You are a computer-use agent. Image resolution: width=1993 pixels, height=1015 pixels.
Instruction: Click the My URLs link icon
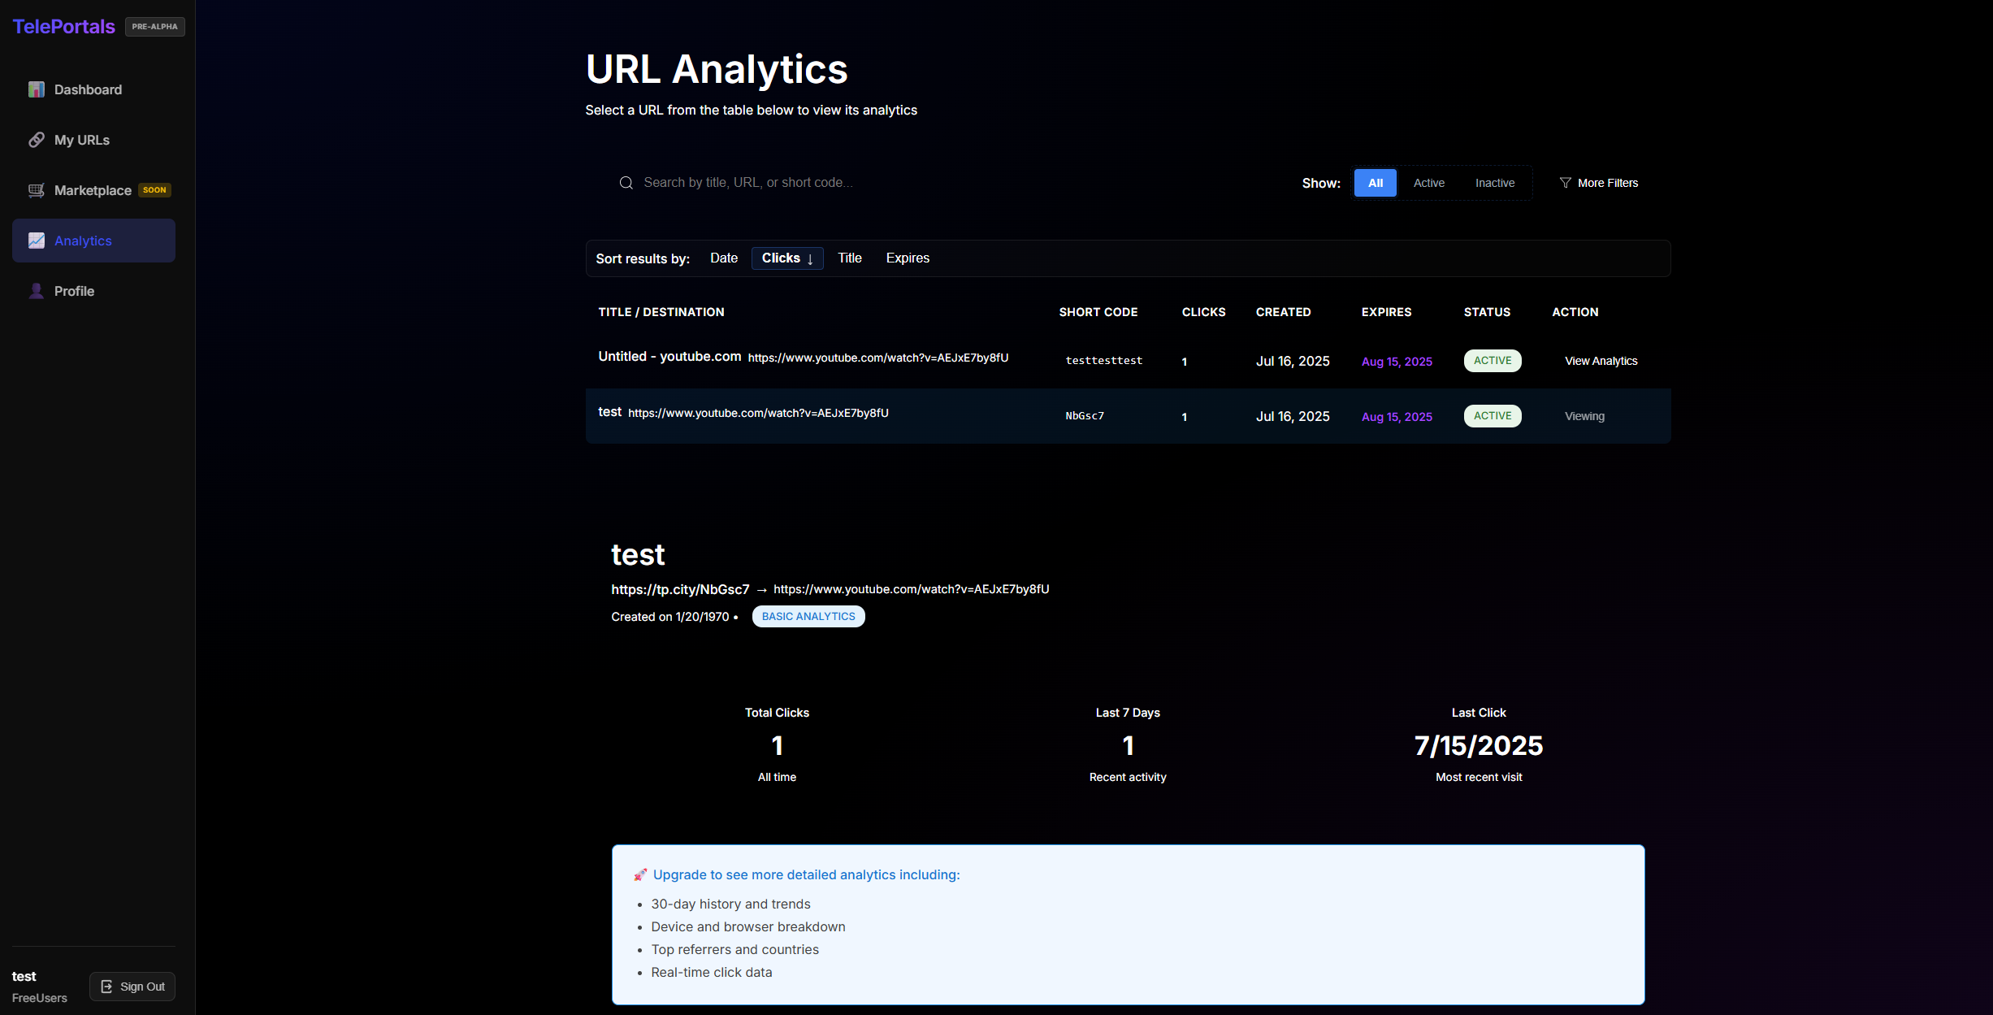[37, 140]
